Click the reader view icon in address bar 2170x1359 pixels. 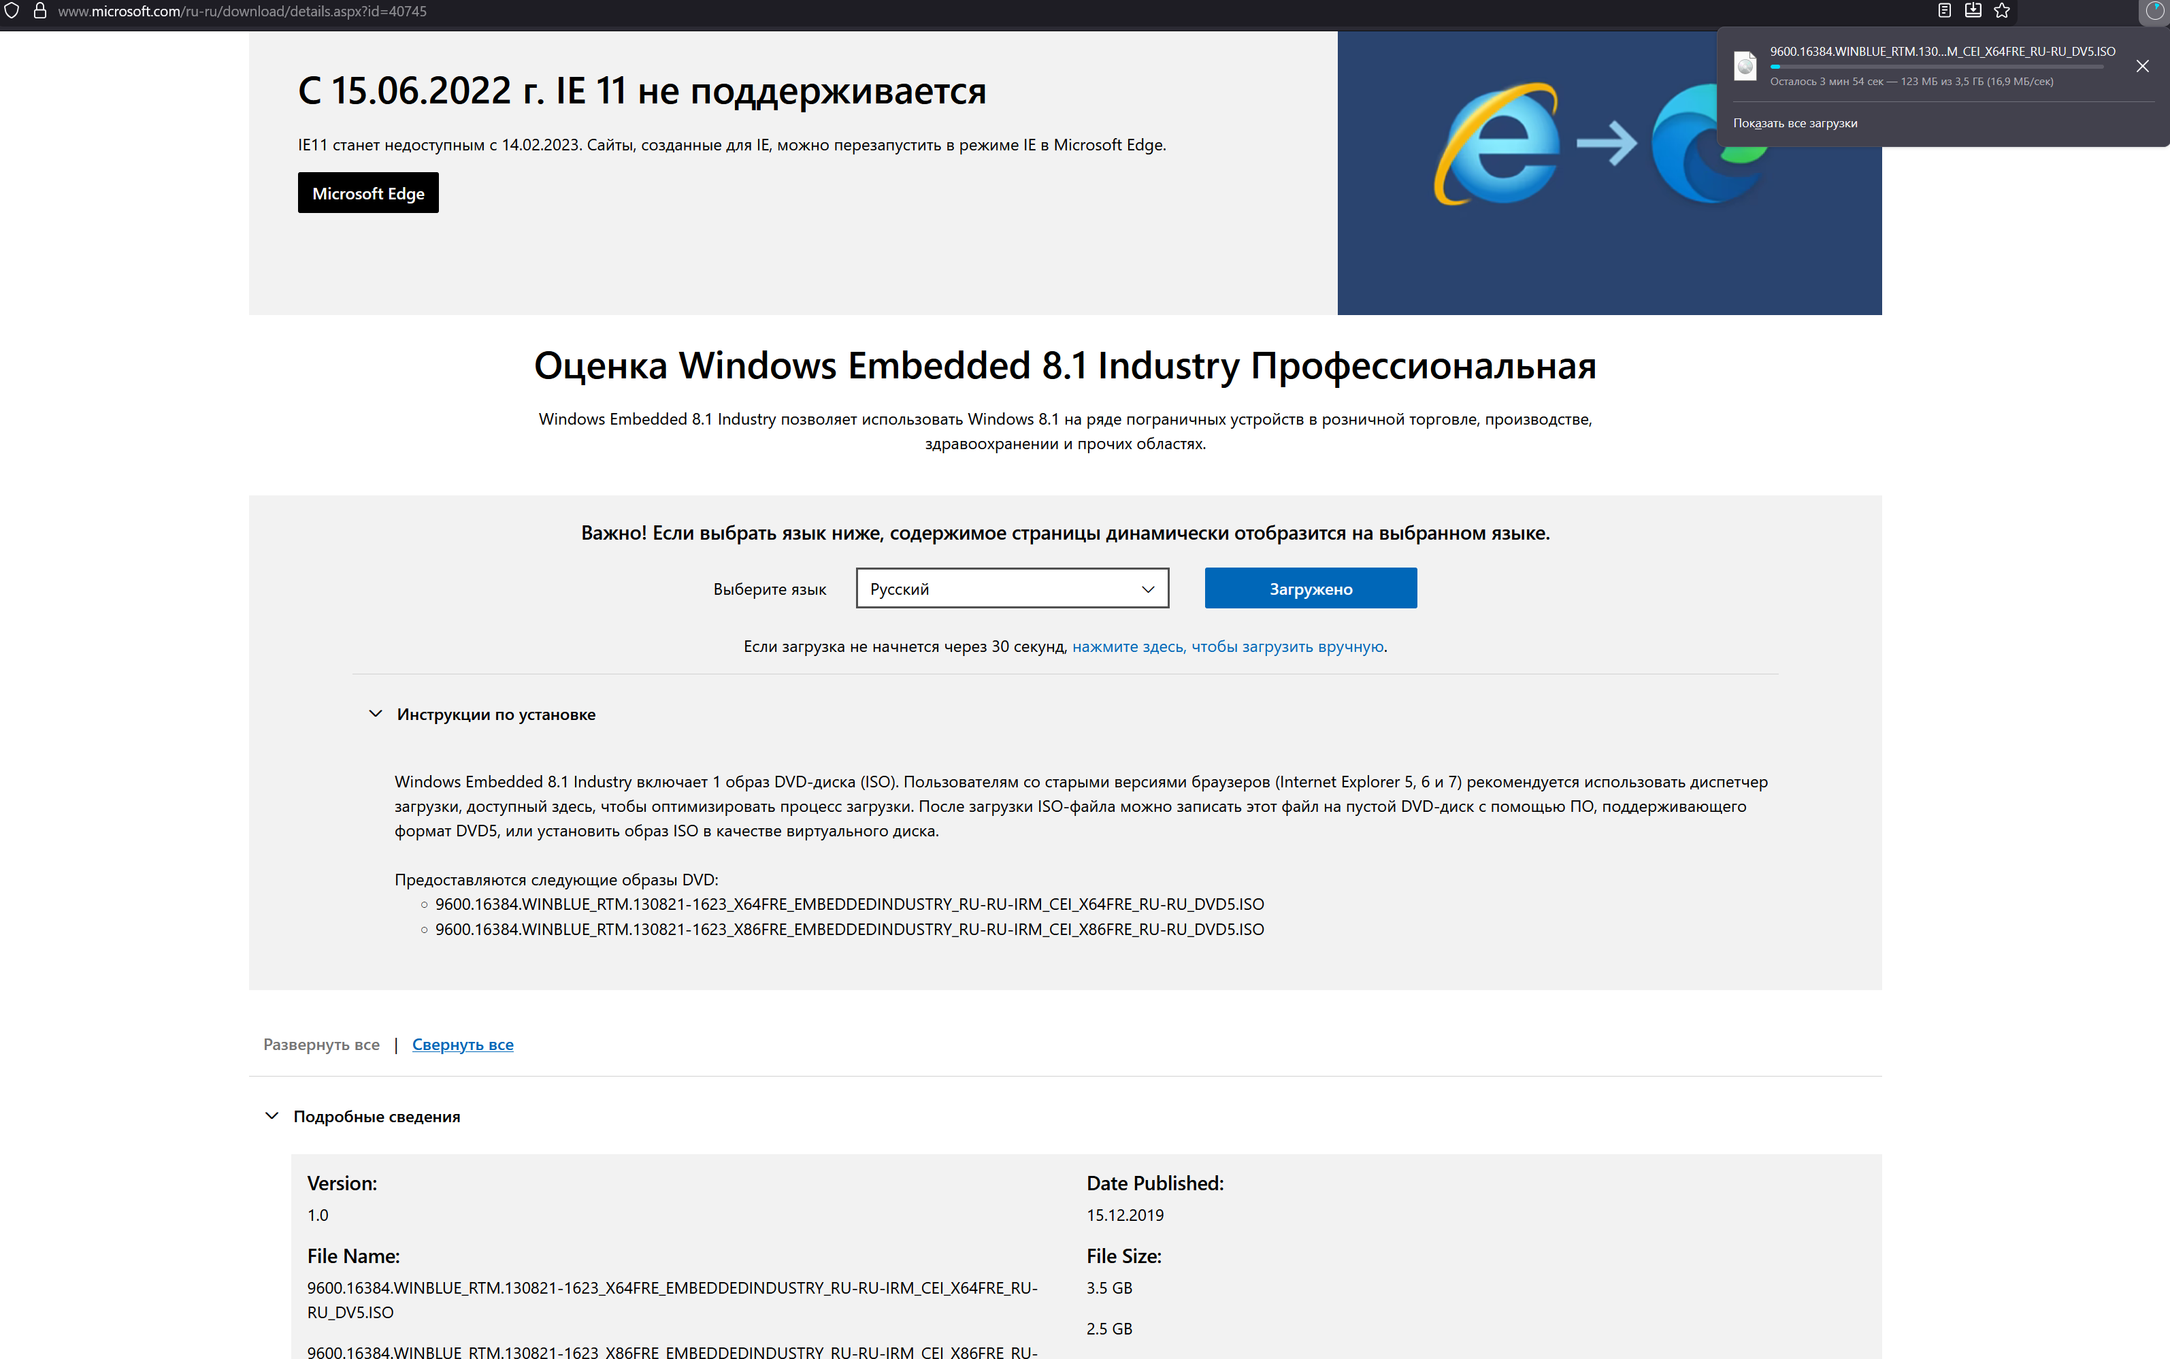coord(1943,11)
